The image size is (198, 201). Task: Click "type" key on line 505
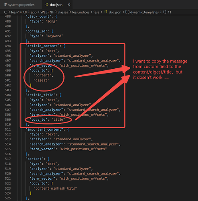[36, 100]
